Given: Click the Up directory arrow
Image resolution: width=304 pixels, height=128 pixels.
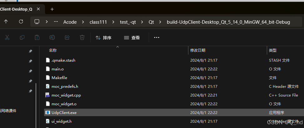Looking at the screenshot, I should [x=6, y=22].
